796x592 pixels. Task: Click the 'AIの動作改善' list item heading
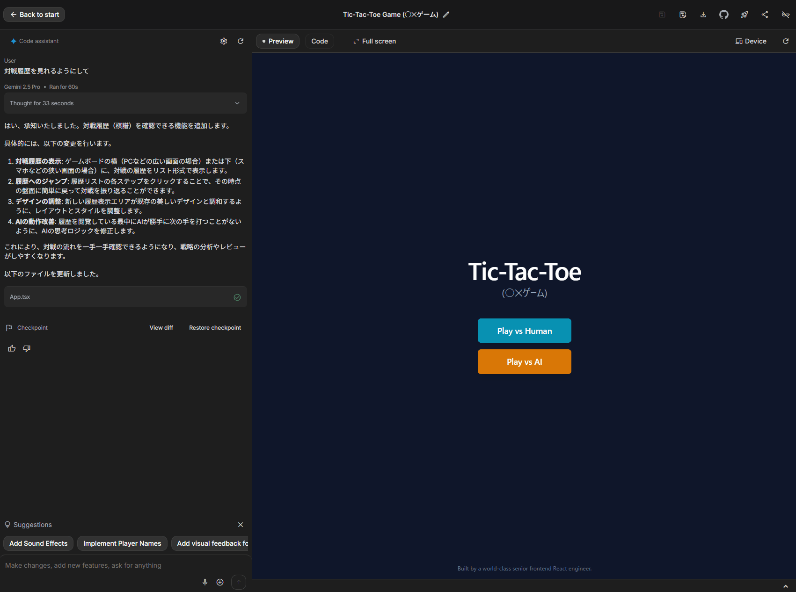tap(35, 222)
